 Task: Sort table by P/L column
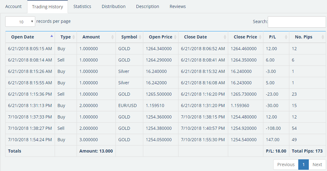point(276,37)
